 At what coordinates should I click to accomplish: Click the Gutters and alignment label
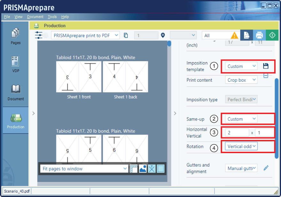198,168
